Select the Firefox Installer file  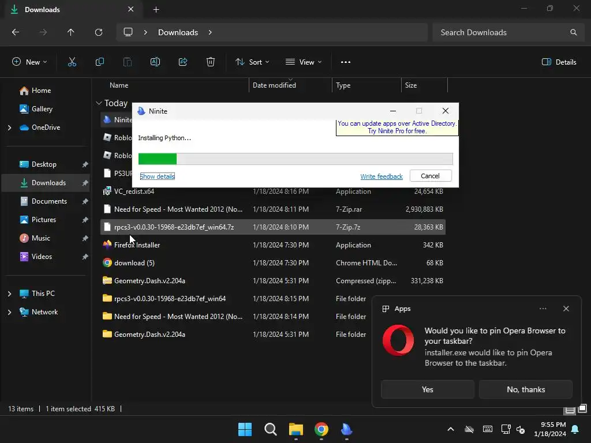273,245
